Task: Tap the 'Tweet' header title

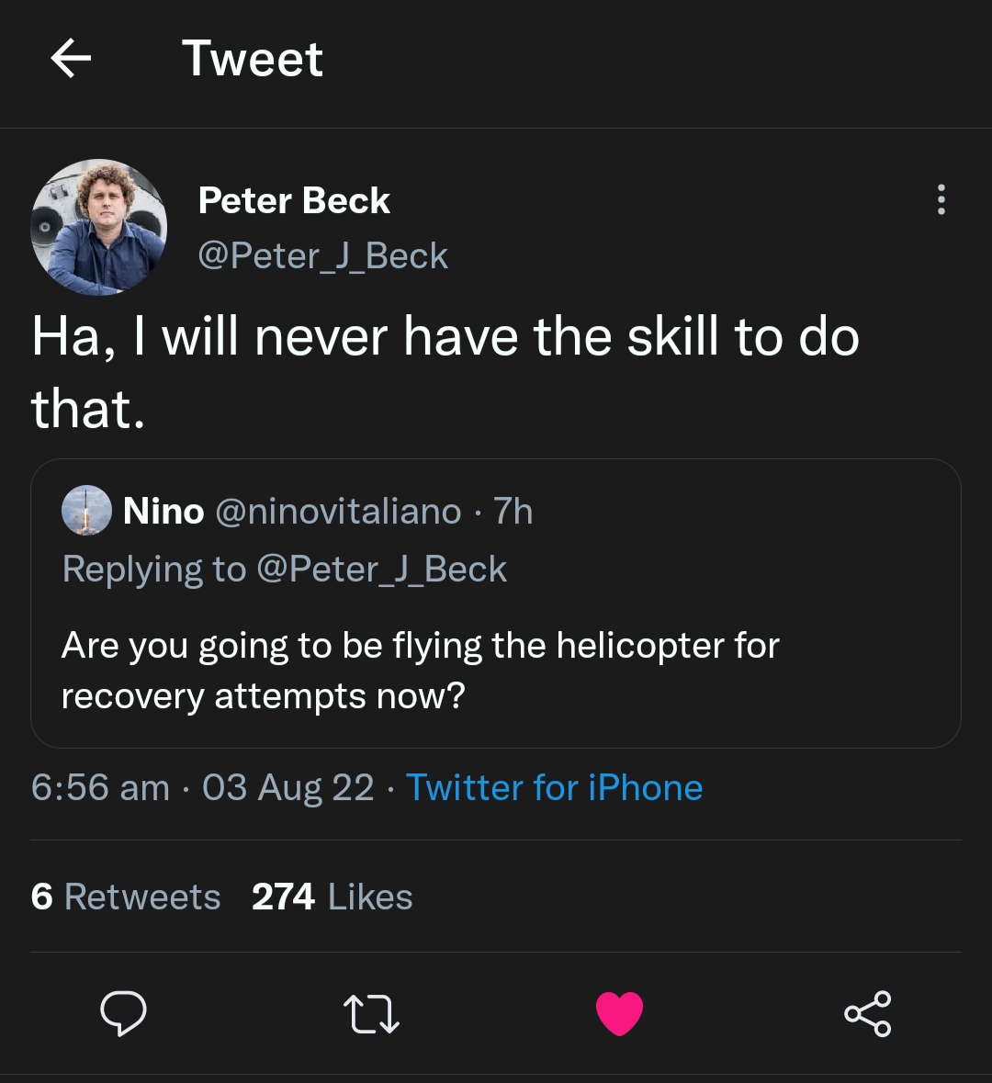Action: [x=253, y=60]
